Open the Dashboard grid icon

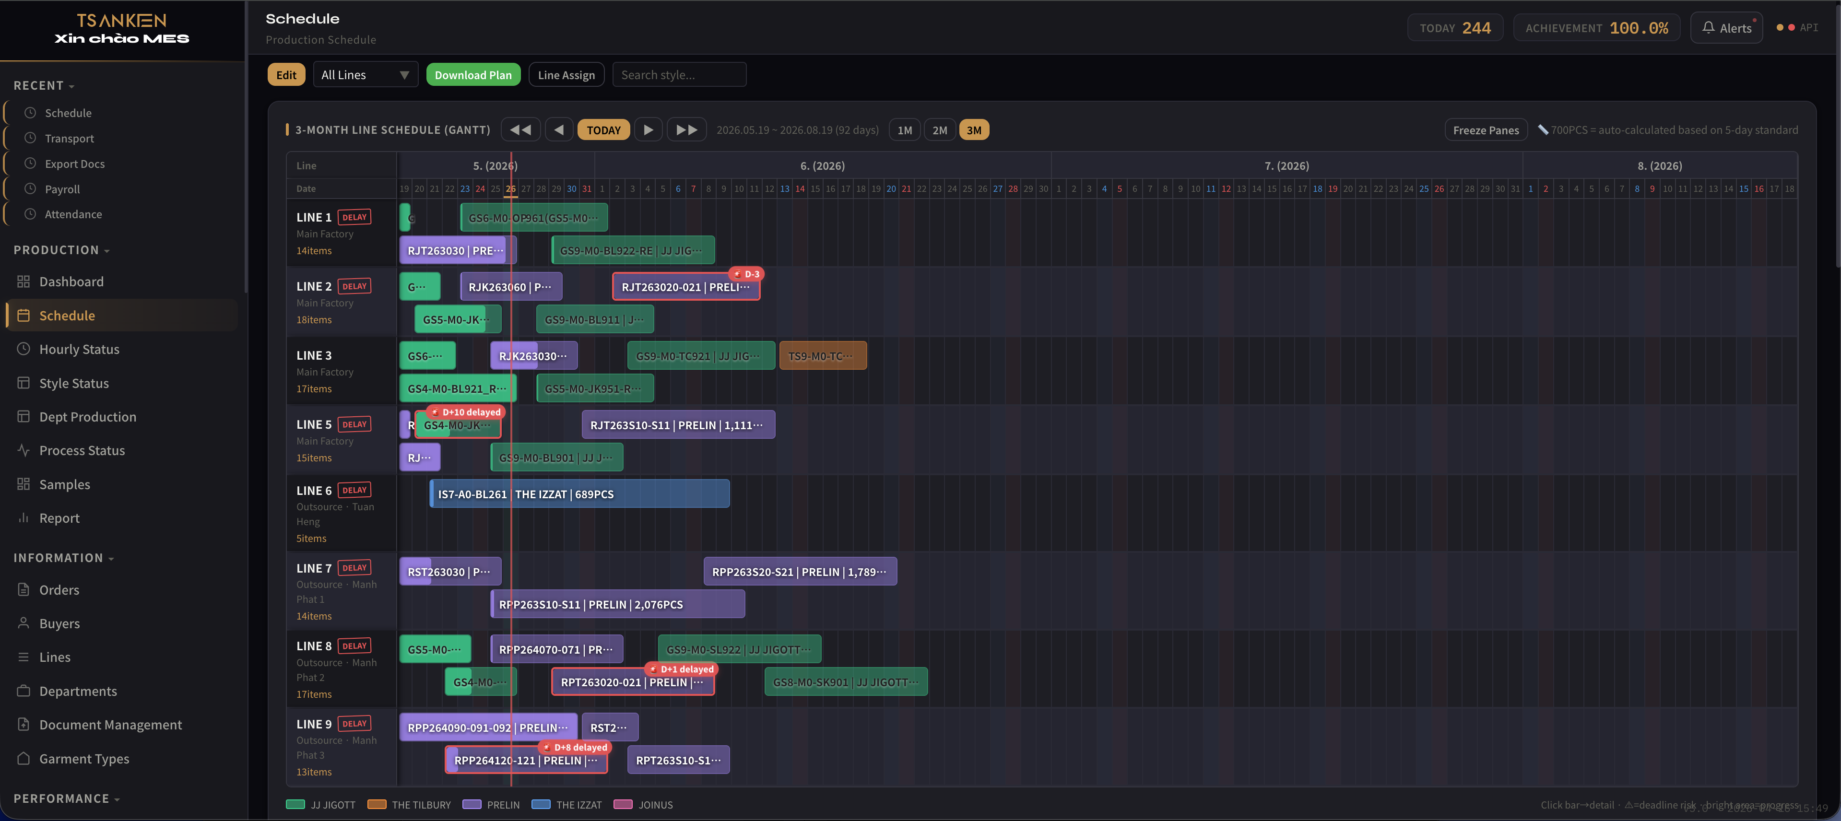(24, 281)
